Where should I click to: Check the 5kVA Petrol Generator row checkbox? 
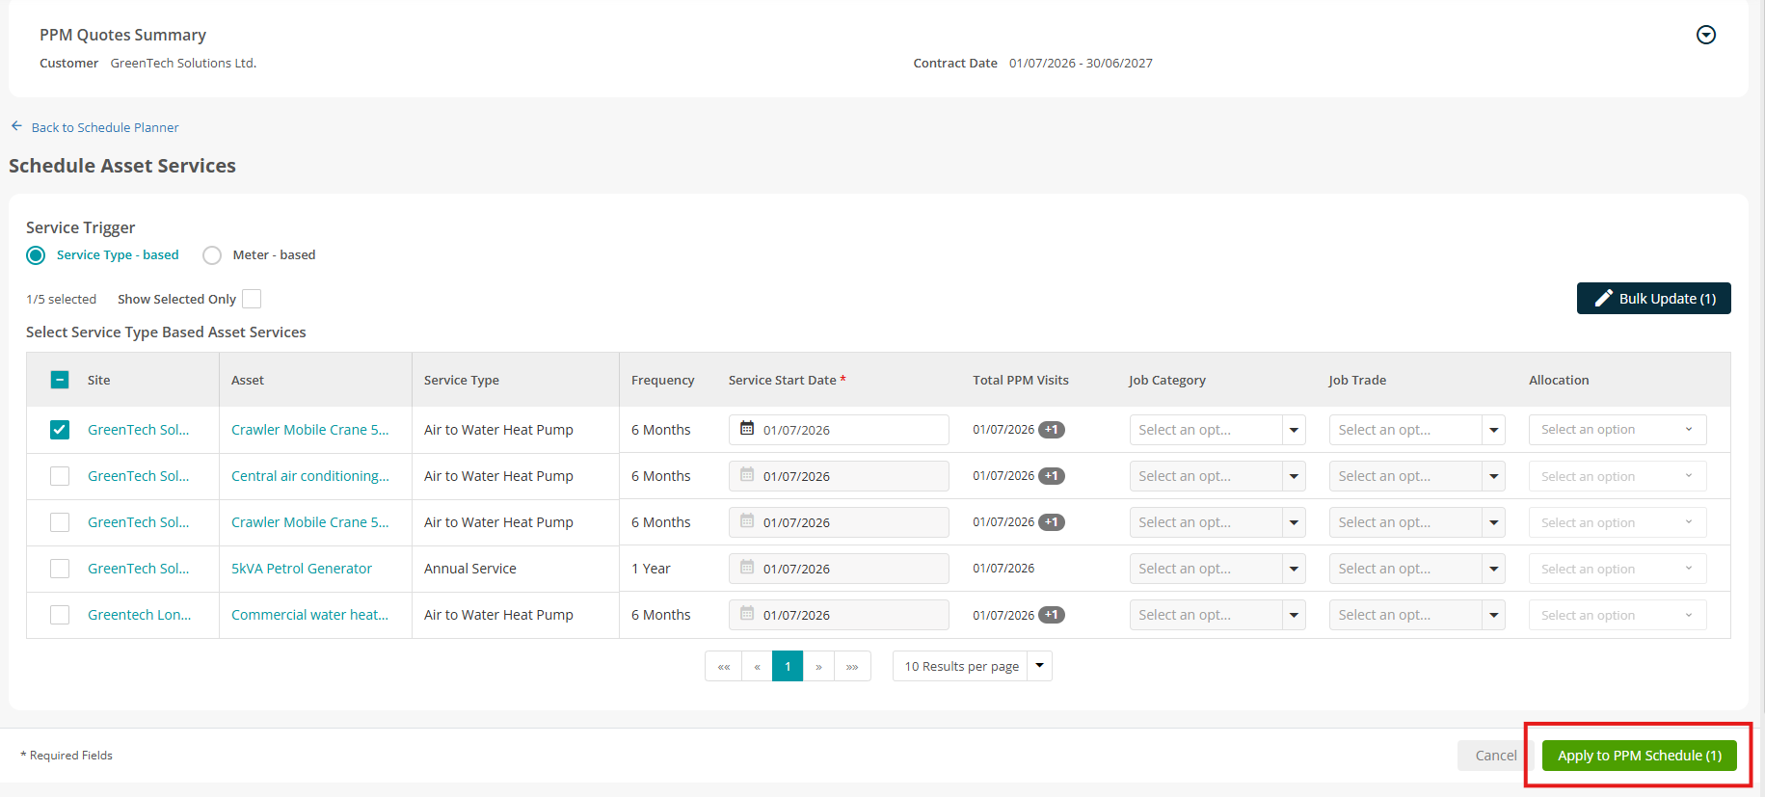60,569
